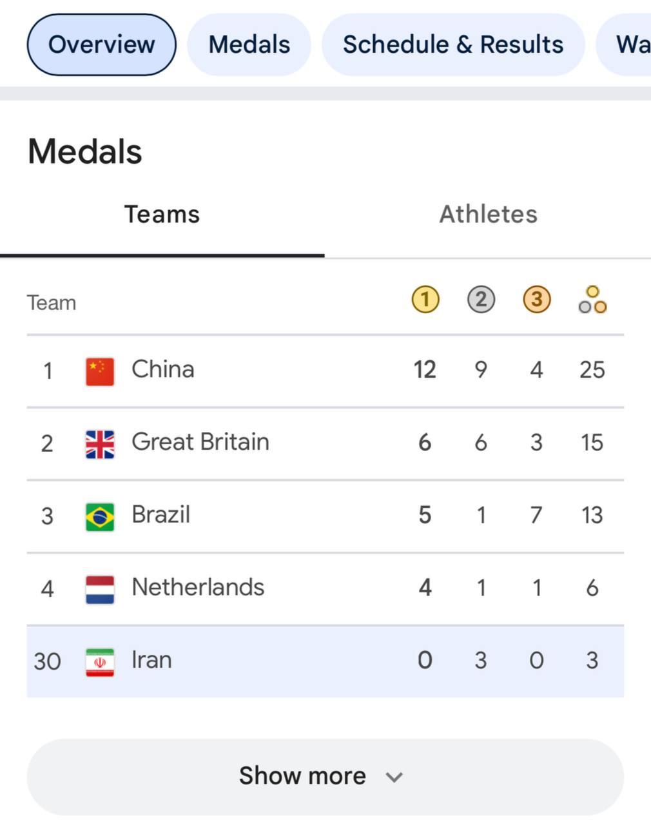Click the Iran flag icon

point(100,662)
